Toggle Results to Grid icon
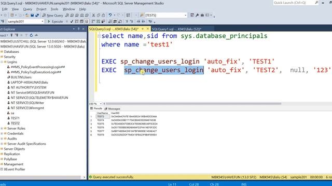The image size is (332, 186). coord(115,21)
